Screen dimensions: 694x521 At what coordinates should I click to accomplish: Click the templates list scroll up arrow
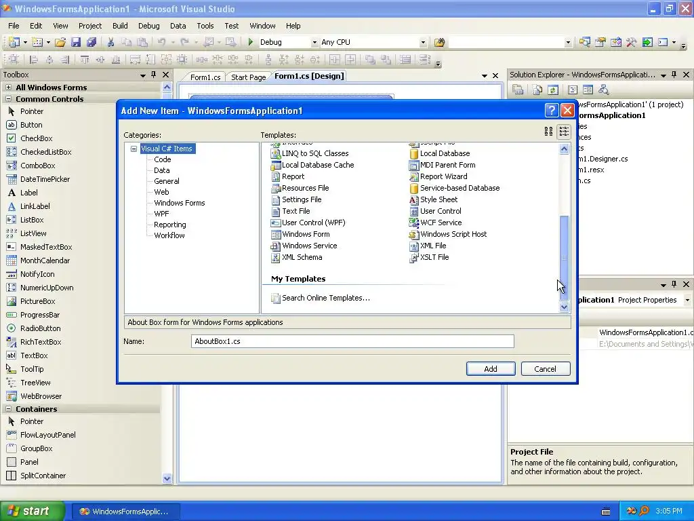(x=564, y=149)
